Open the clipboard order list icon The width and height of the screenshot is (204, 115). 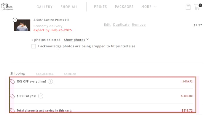188,7
